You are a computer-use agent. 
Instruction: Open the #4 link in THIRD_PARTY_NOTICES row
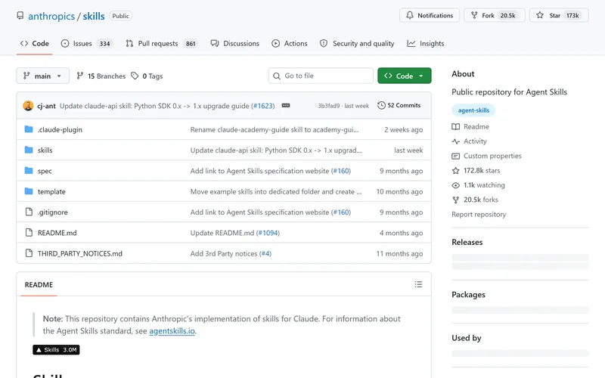tap(265, 253)
